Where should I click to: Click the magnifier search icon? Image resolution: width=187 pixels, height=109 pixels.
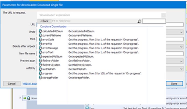pyautogui.click(x=139, y=21)
